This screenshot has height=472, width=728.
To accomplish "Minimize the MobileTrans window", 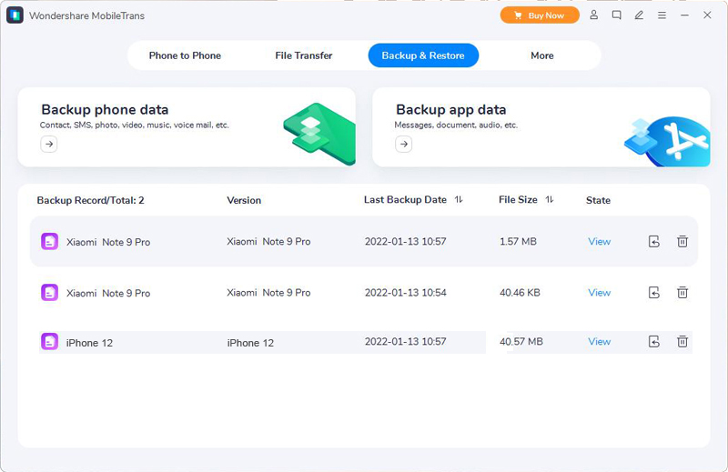I will [684, 15].
